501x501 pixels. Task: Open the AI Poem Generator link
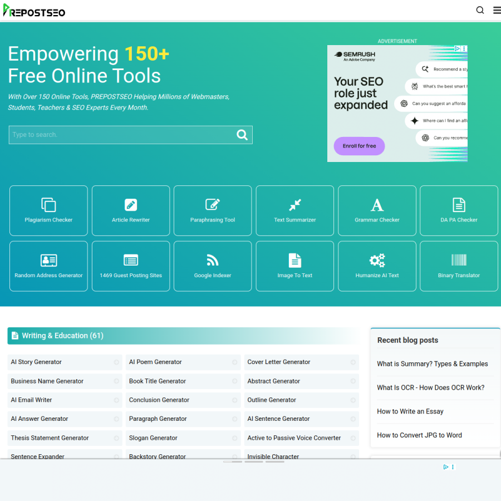[x=155, y=362]
